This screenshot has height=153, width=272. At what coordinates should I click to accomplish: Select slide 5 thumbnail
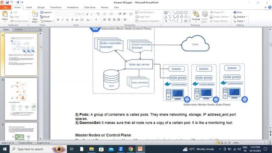click(21, 131)
